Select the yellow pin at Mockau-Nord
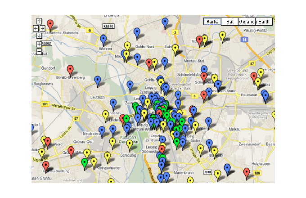306x198 pixels. [x=205, y=39]
